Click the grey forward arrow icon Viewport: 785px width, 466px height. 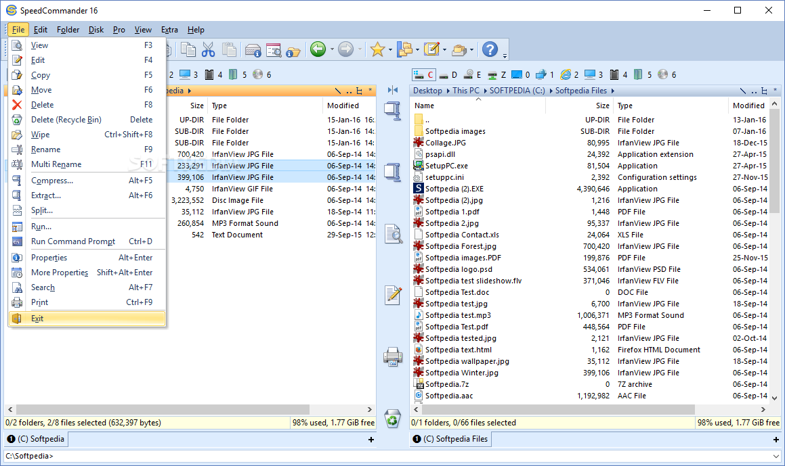346,49
